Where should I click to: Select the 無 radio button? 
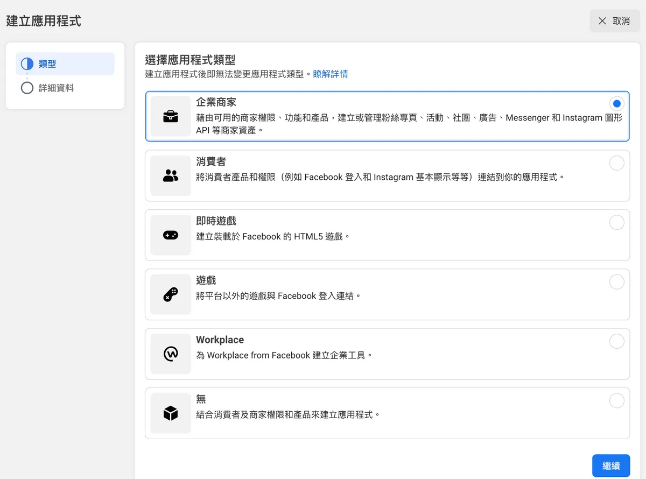click(616, 400)
